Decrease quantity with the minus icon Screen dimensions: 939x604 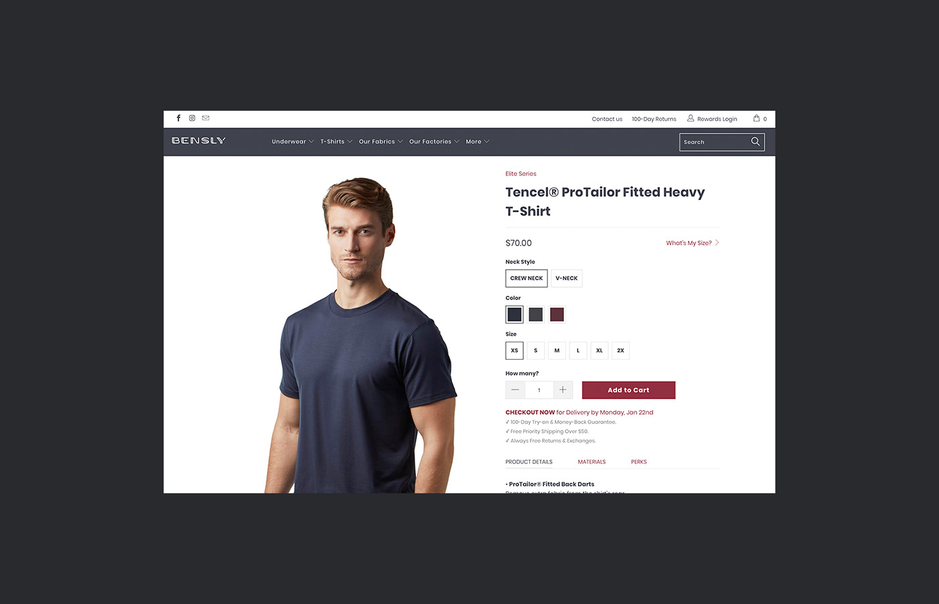pyautogui.click(x=515, y=390)
